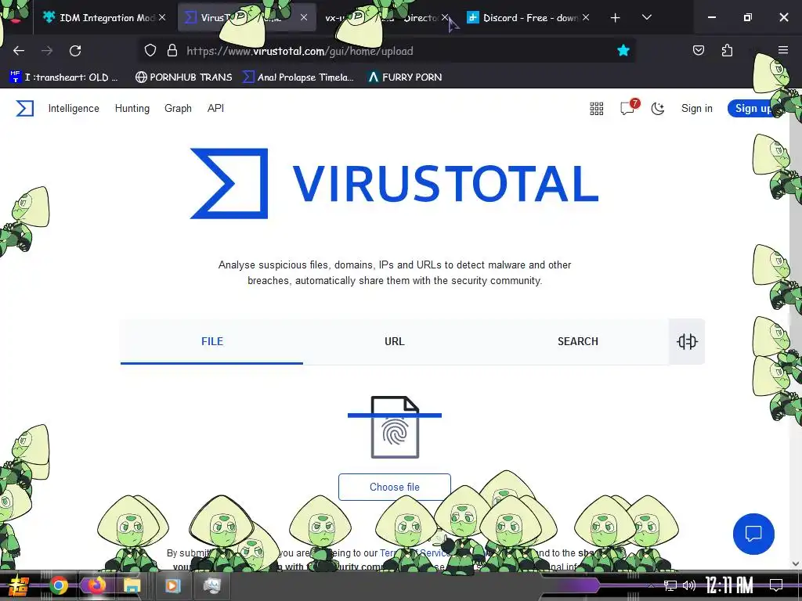Click the Terms of Service link
802x601 pixels.
coord(415,553)
